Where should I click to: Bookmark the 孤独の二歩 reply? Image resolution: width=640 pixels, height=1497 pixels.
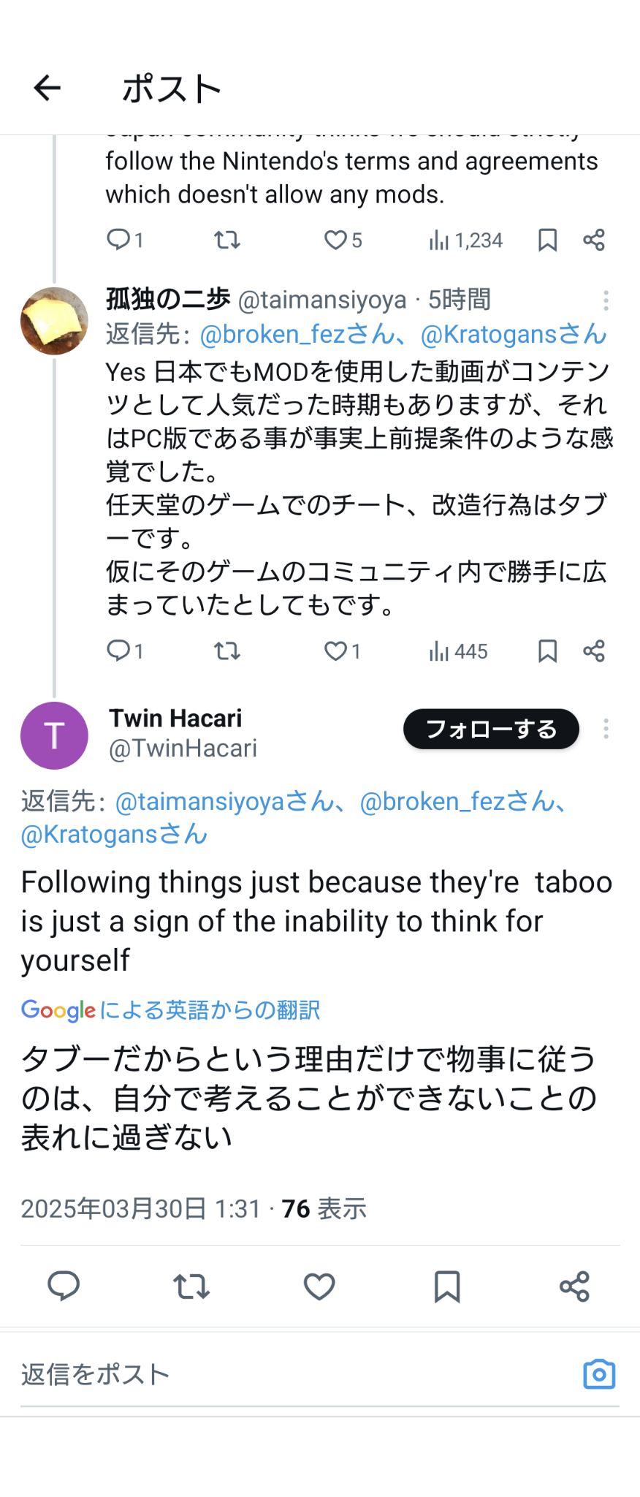(547, 651)
